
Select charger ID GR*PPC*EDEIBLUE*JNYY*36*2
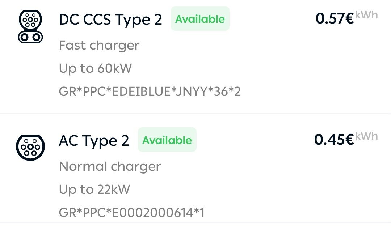(150, 91)
